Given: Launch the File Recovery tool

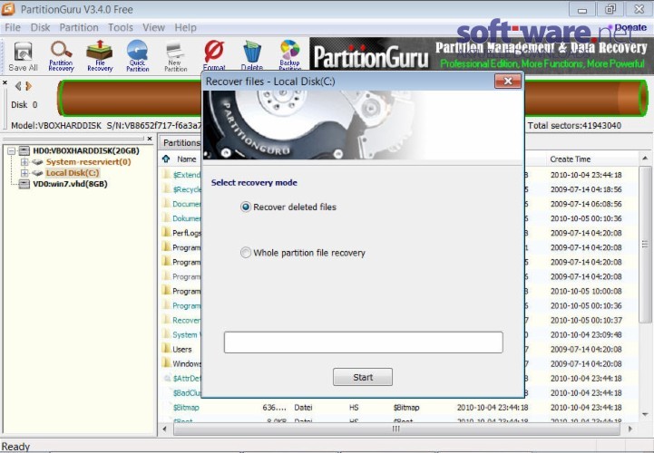Looking at the screenshot, I should pos(100,56).
